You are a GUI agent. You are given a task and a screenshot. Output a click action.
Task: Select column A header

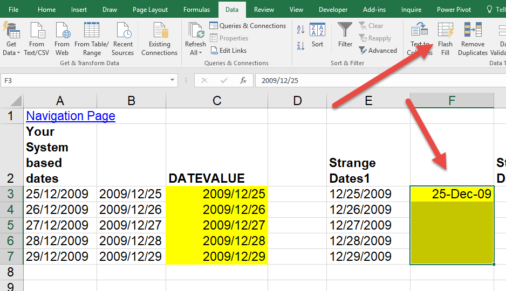coord(60,101)
